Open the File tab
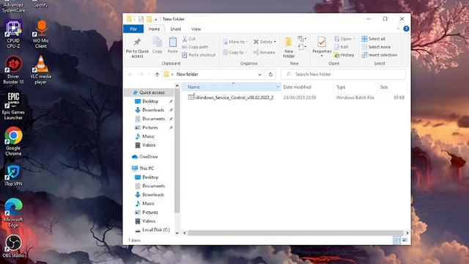 pyautogui.click(x=133, y=29)
